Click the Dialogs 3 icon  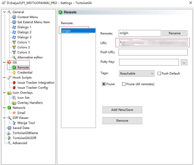[14, 37]
